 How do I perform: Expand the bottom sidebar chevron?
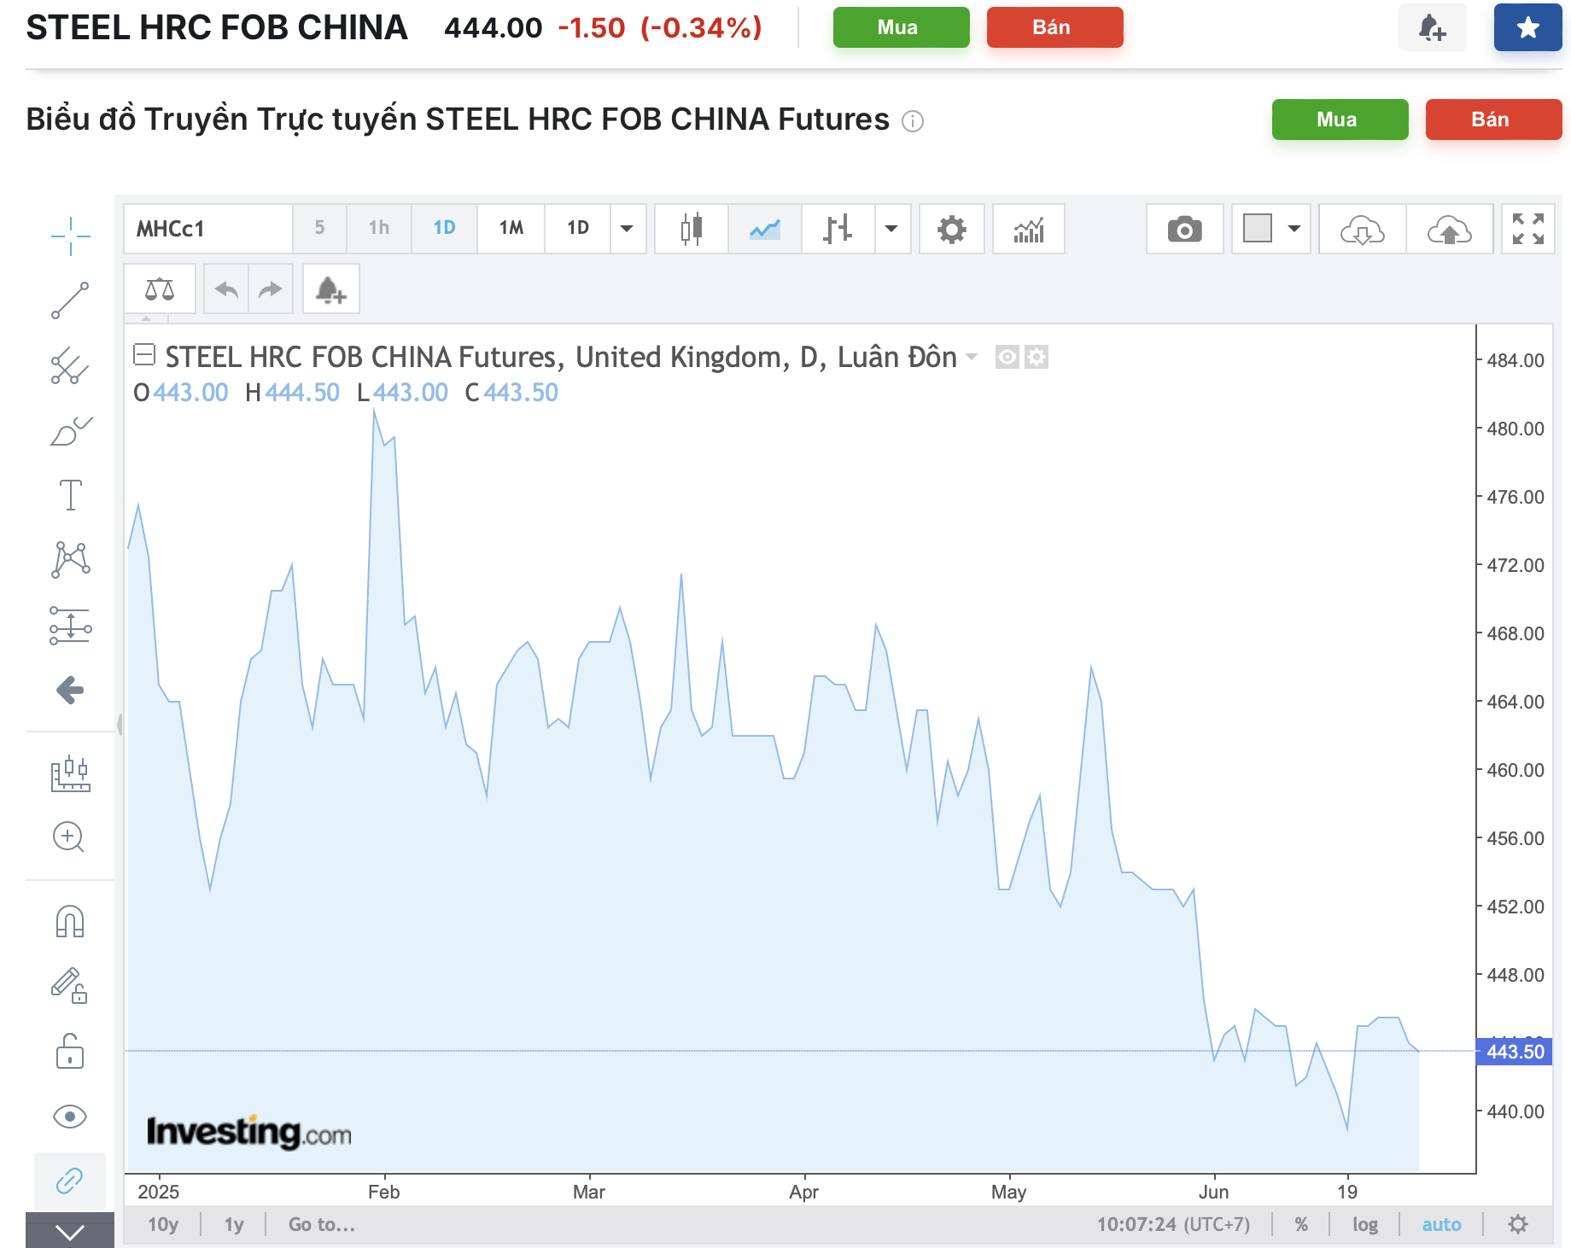[70, 1231]
